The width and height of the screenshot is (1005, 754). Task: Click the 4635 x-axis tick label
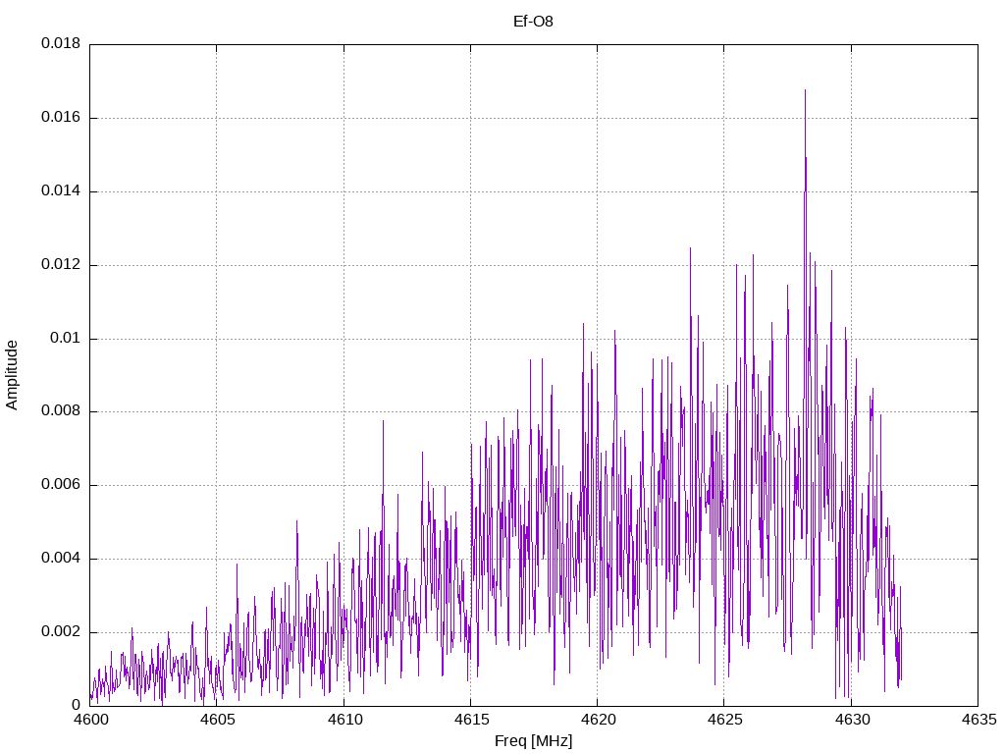pyautogui.click(x=979, y=720)
